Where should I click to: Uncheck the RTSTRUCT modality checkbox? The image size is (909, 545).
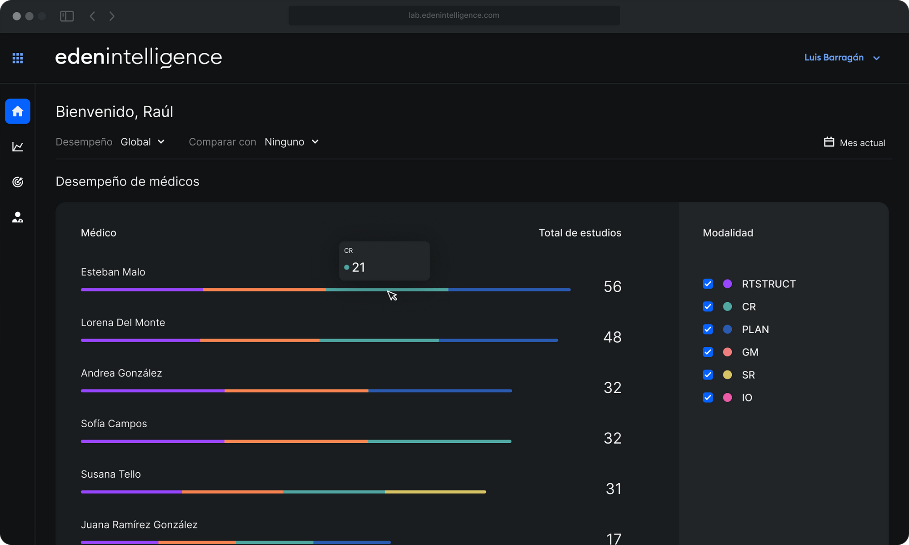pyautogui.click(x=708, y=284)
